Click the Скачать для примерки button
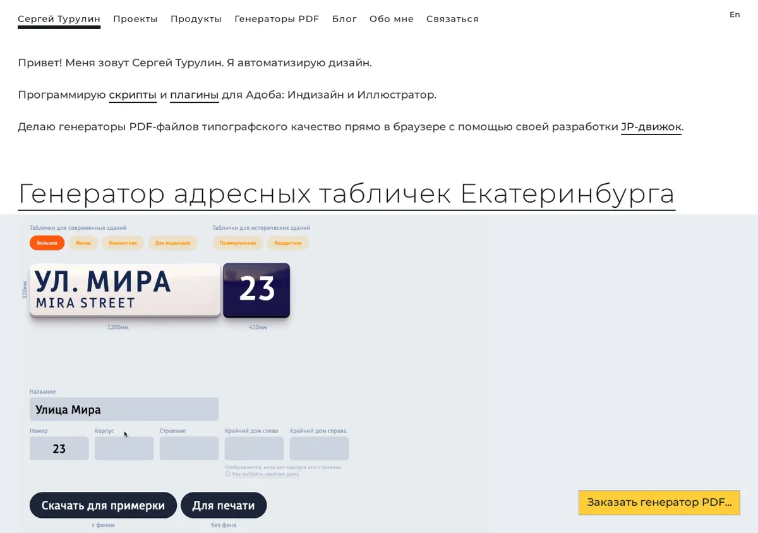Image resolution: width=758 pixels, height=533 pixels. point(103,505)
